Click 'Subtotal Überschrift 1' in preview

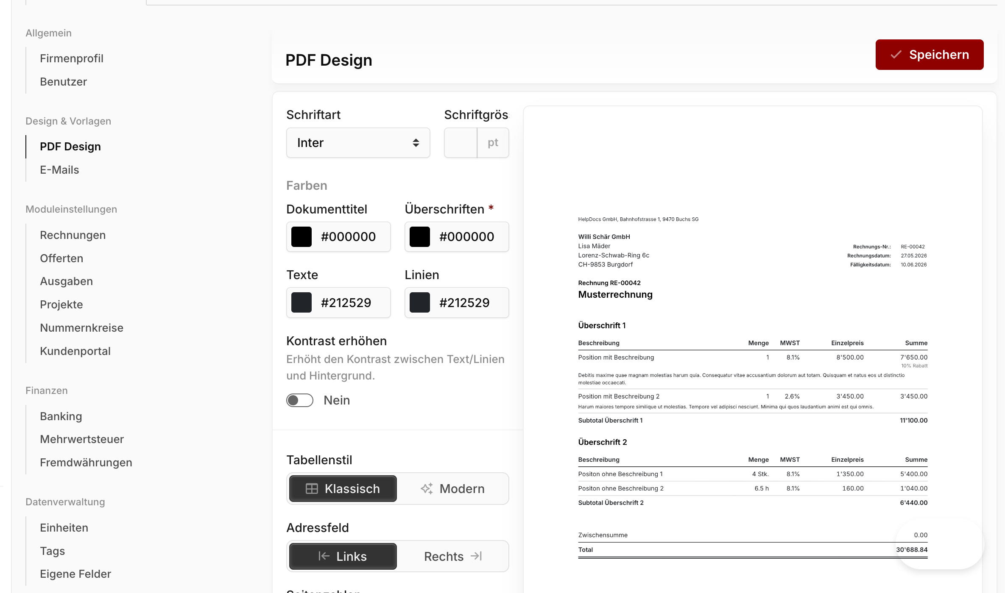tap(610, 420)
